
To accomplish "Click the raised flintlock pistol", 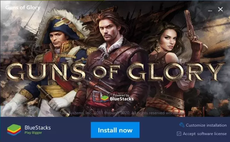I will tap(191, 27).
